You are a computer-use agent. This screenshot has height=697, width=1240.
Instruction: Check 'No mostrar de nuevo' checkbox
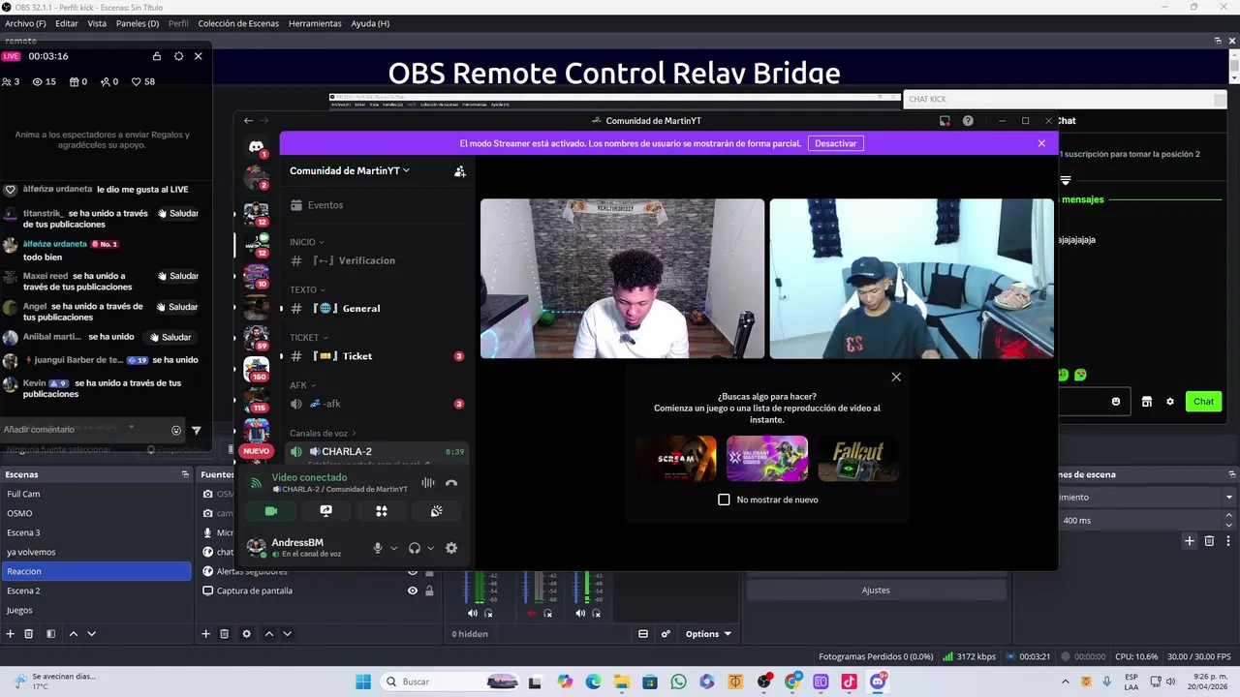point(724,500)
